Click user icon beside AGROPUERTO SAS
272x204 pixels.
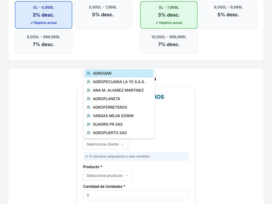click(x=89, y=133)
